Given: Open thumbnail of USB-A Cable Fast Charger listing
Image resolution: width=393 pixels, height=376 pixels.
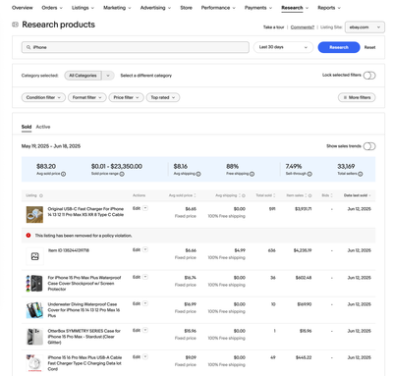Looking at the screenshot, I should coord(34,363).
